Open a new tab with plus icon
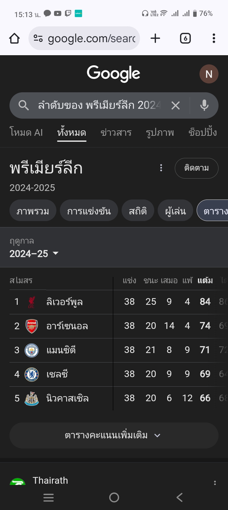Image resolution: width=228 pixels, height=510 pixels. [x=155, y=39]
